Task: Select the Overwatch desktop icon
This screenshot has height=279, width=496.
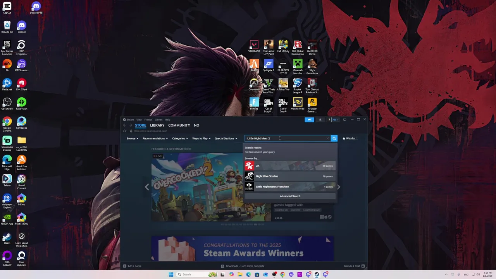Action: tap(254, 85)
